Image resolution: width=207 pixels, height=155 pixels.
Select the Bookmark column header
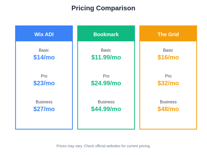coord(106,34)
